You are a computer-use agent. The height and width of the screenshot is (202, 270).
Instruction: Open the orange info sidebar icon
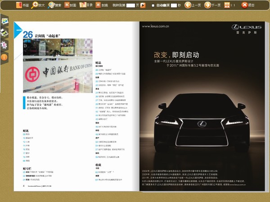tap(4, 57)
